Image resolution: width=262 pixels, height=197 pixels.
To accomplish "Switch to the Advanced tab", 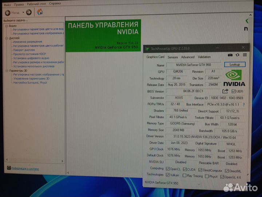I will tap(188, 57).
